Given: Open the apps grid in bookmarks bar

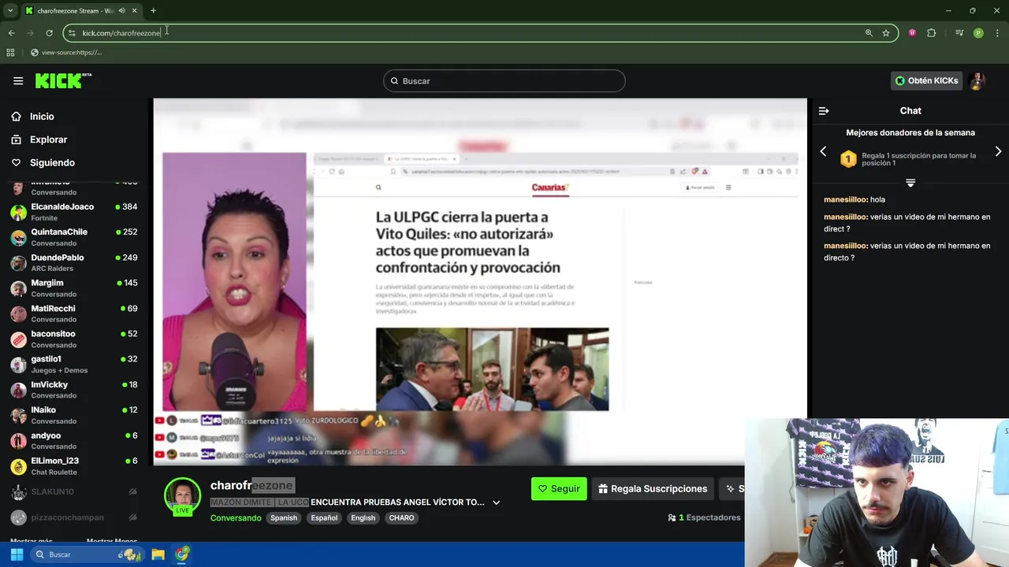Looking at the screenshot, I should [10, 53].
